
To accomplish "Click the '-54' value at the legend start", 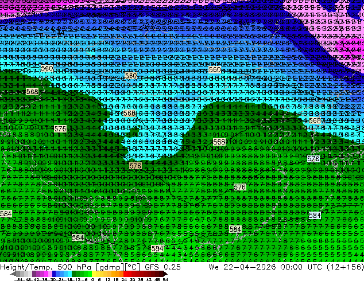I will (x=18, y=279).
